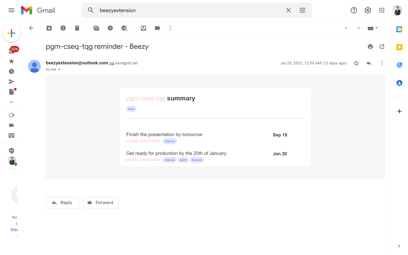Apply a label to this message
Viewport: 408px width, 255px height.
coord(157,28)
